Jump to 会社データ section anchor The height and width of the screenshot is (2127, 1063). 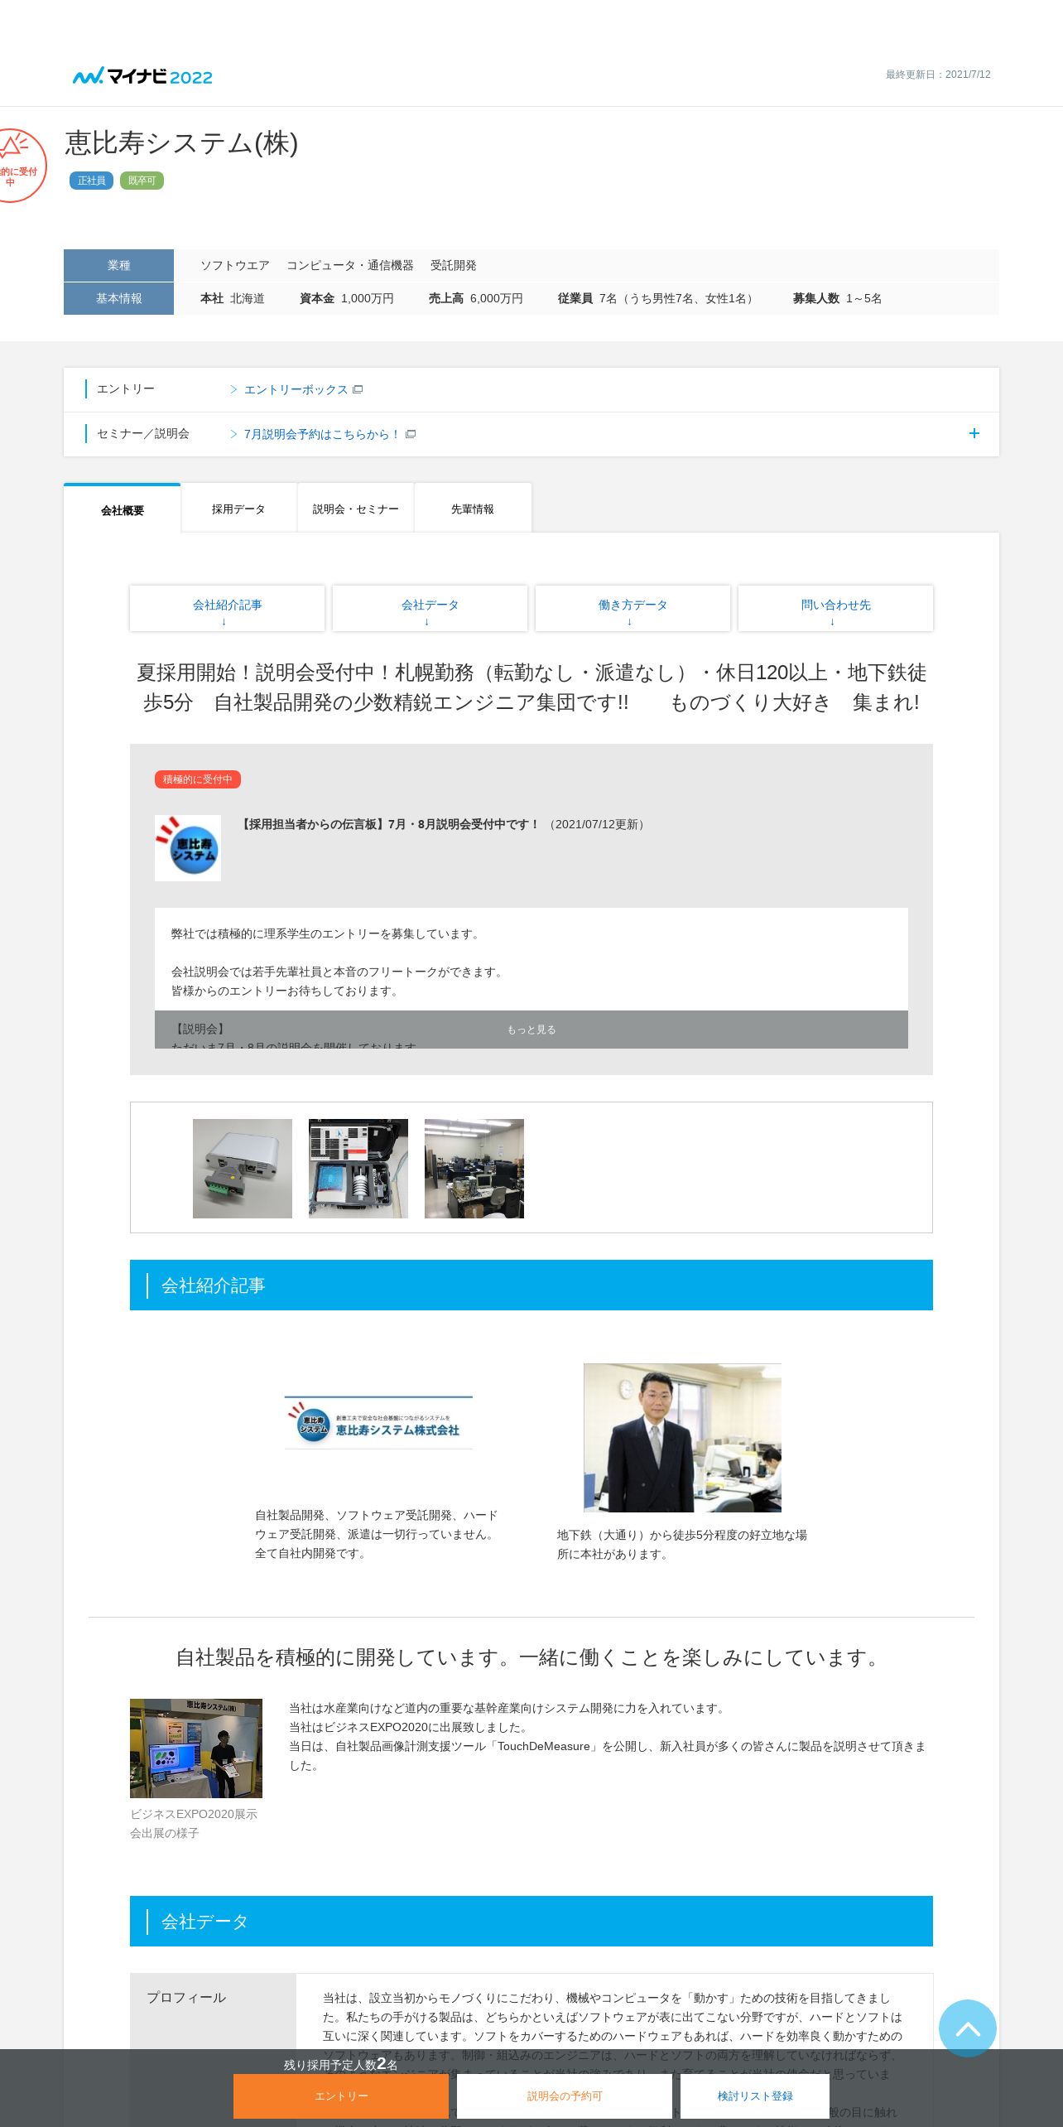tap(430, 609)
